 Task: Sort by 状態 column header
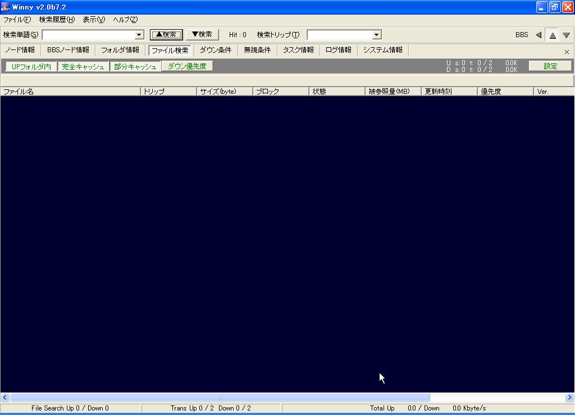[x=337, y=92]
